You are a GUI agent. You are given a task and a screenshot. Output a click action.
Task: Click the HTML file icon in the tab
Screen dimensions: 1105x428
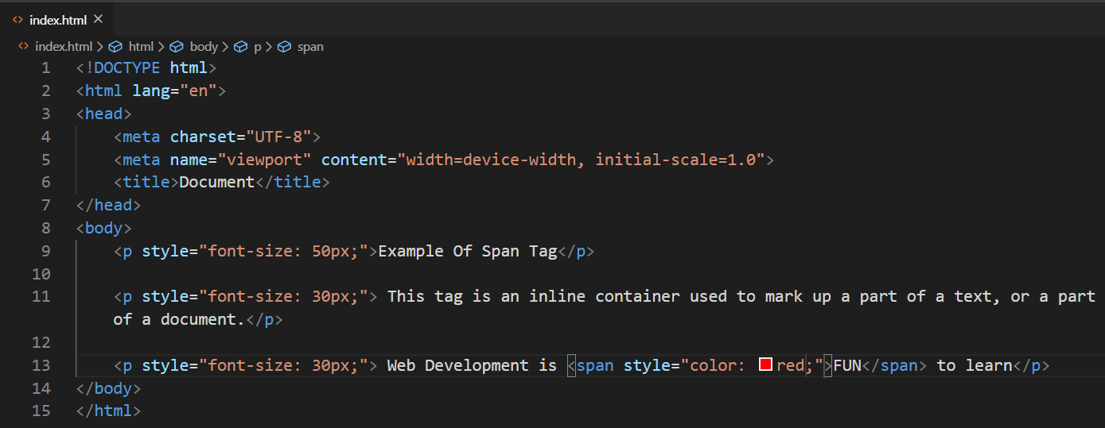point(18,19)
